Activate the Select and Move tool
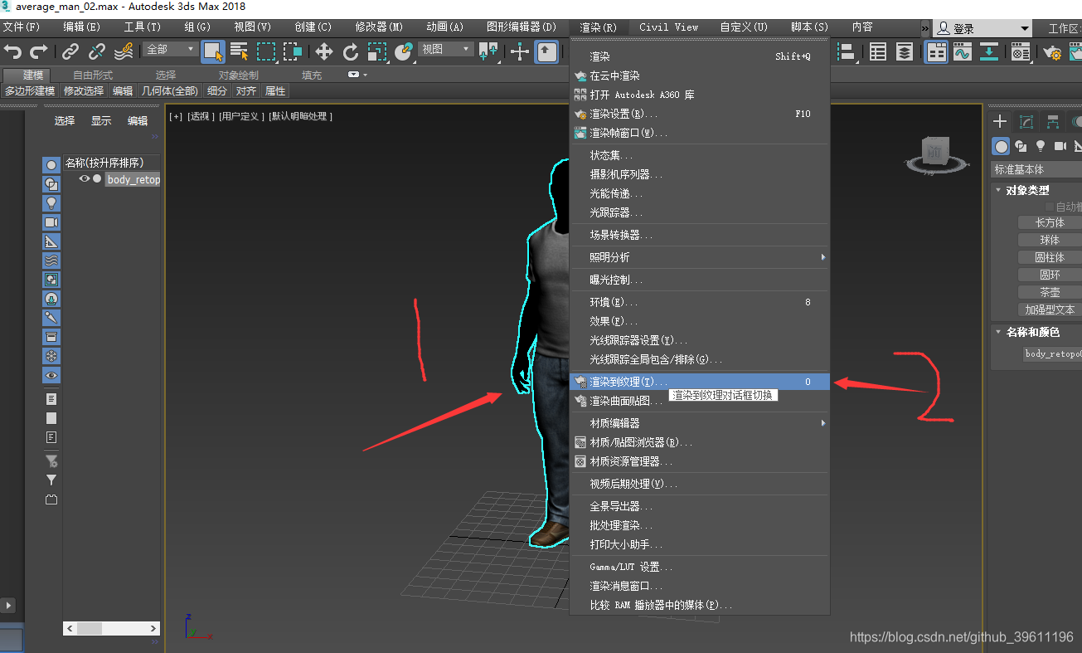 [324, 52]
